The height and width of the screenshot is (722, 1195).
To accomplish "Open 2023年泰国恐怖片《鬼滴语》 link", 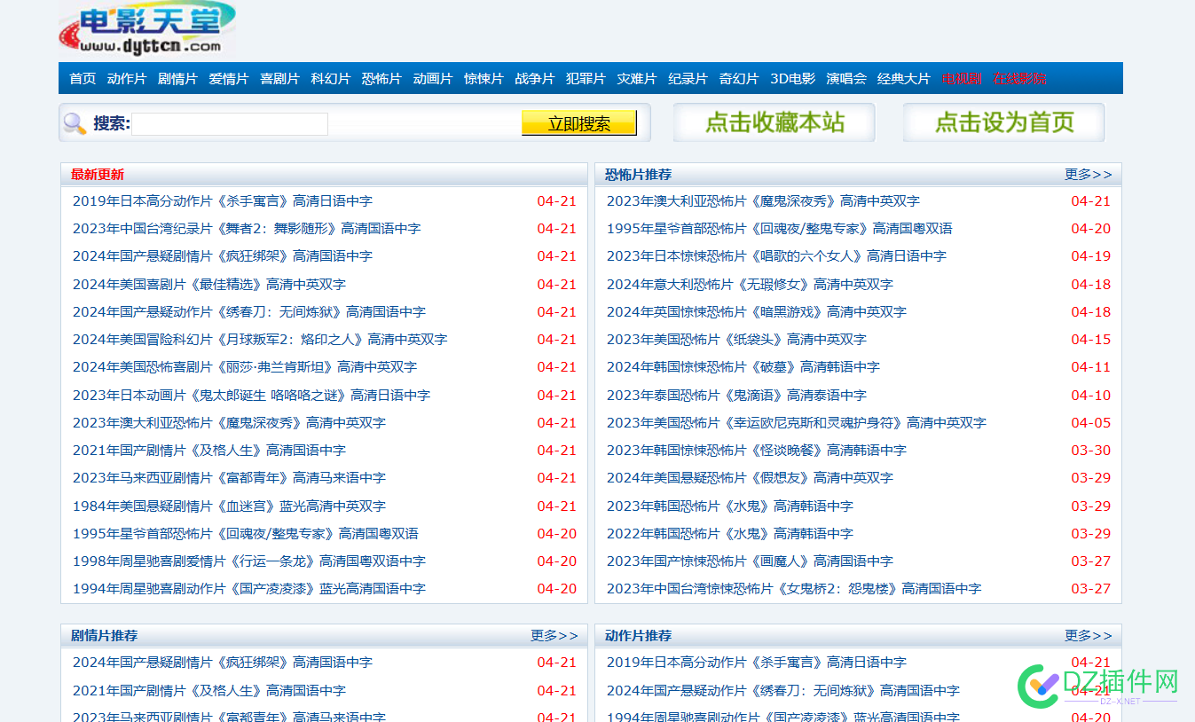I will 736,396.
